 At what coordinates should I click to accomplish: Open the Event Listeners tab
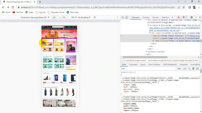[154, 65]
